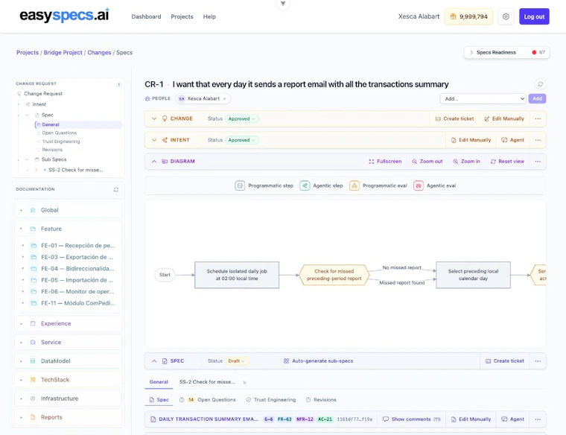
Task: Click the Add person button
Action: [x=537, y=98]
